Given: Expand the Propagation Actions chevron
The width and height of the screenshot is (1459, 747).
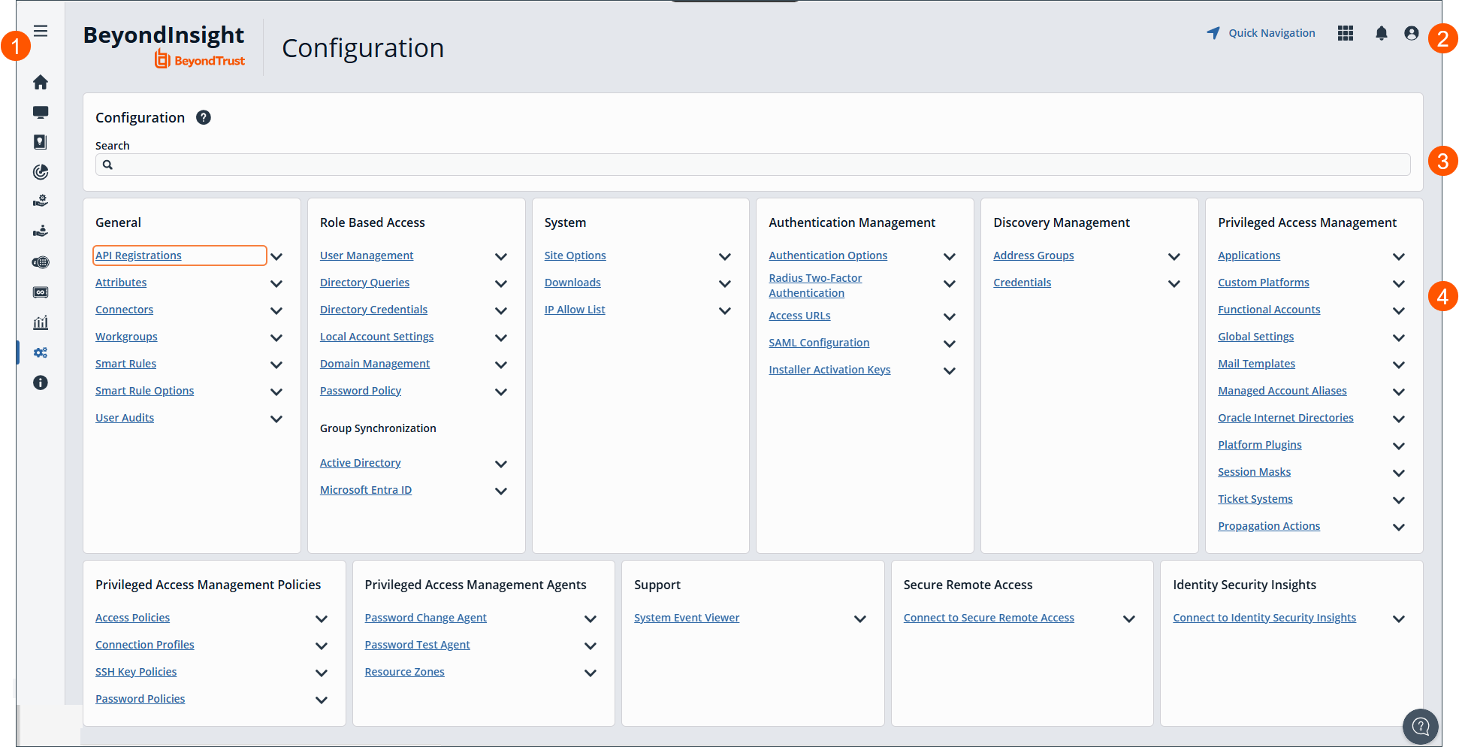Looking at the screenshot, I should point(1399,527).
